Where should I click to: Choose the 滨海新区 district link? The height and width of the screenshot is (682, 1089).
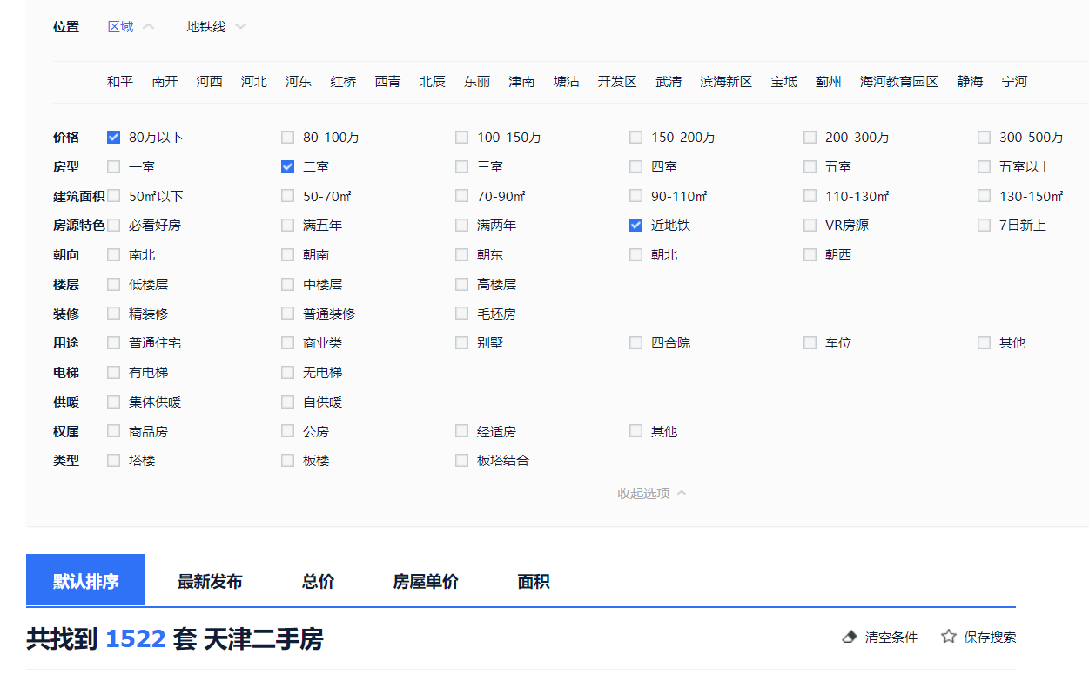tap(726, 82)
